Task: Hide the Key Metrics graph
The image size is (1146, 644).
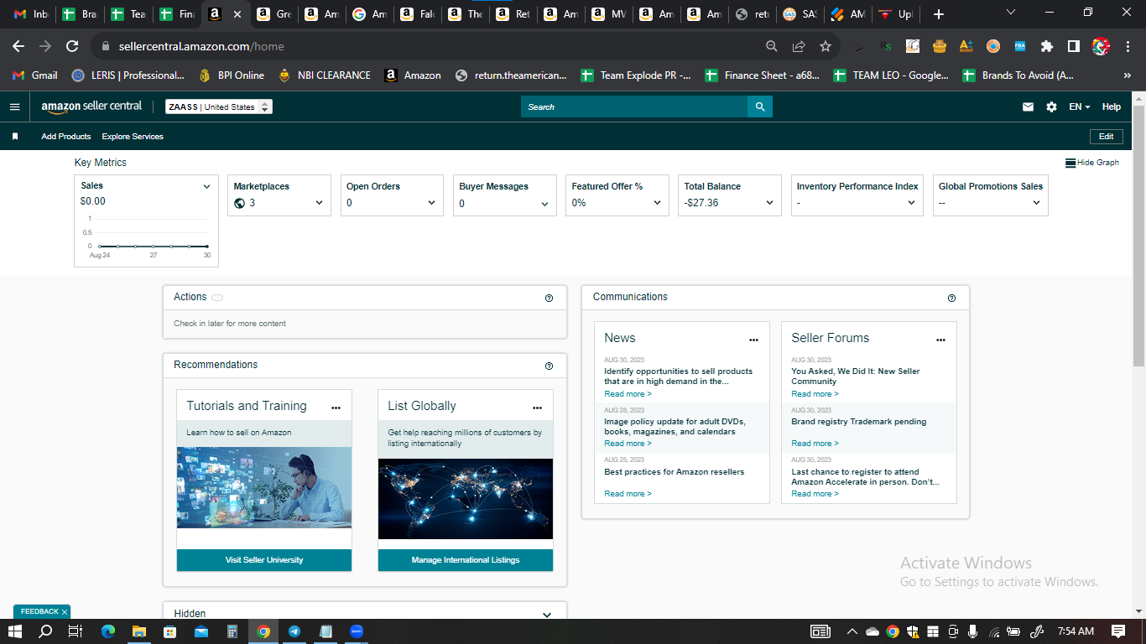Action: click(x=1092, y=163)
